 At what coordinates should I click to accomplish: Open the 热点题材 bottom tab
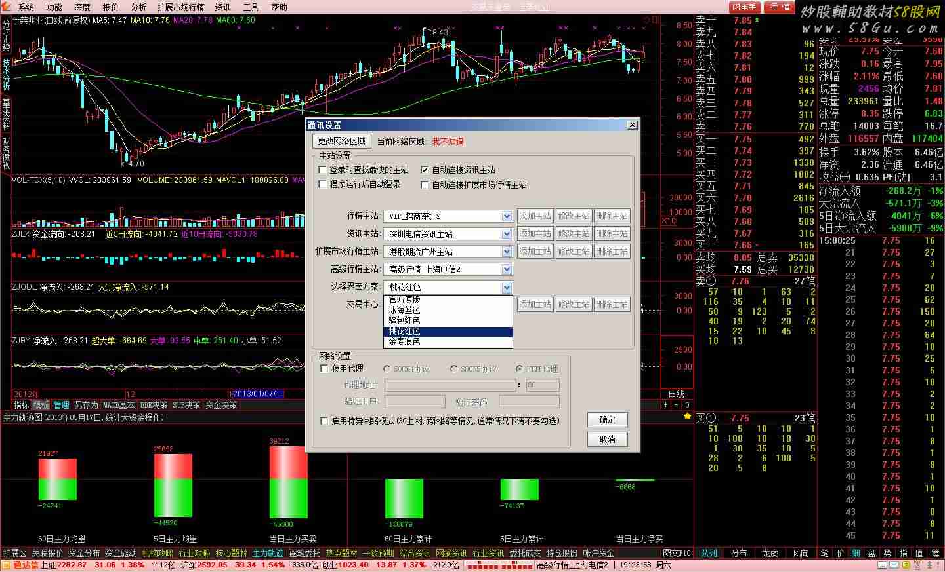point(342,554)
